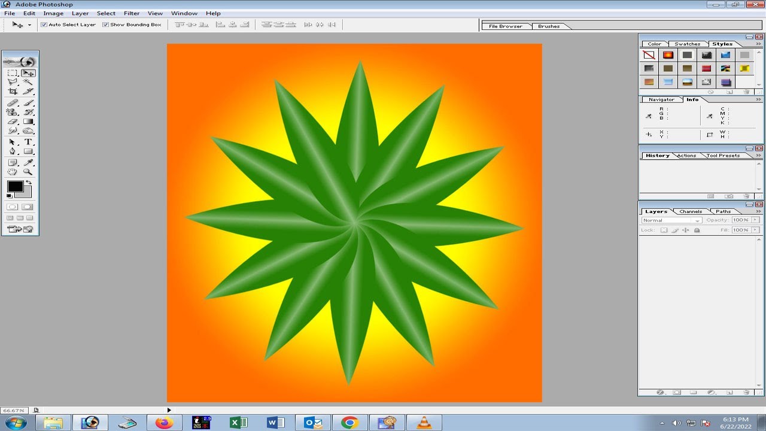This screenshot has width=766, height=431.
Task: Select the Notes tool
Action: 12,162
